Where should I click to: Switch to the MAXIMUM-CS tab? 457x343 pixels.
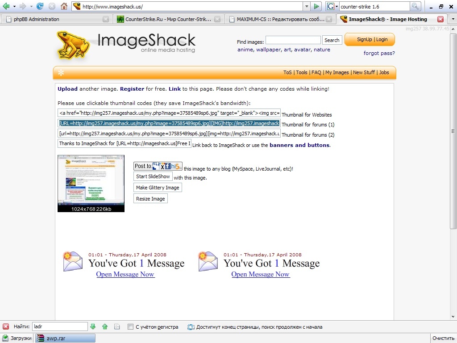click(x=280, y=19)
